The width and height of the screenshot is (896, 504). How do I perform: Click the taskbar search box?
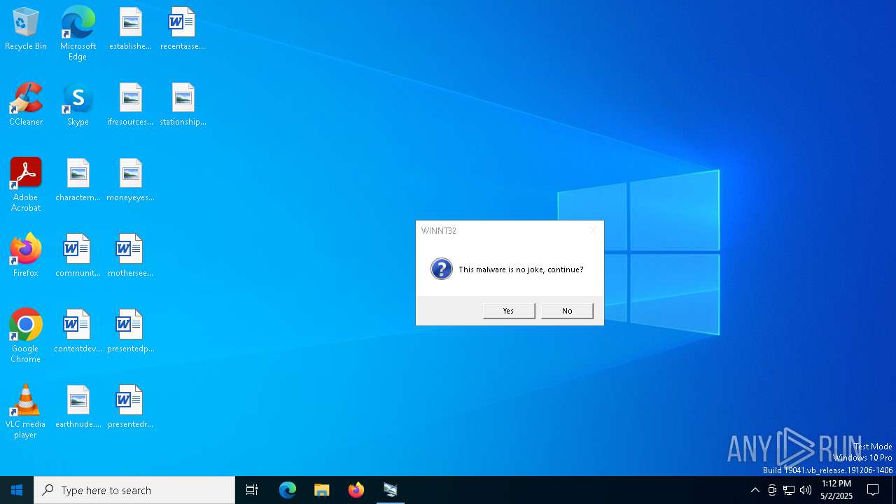(134, 490)
